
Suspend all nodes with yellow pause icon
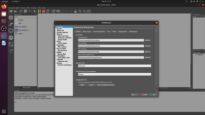click(x=39, y=11)
